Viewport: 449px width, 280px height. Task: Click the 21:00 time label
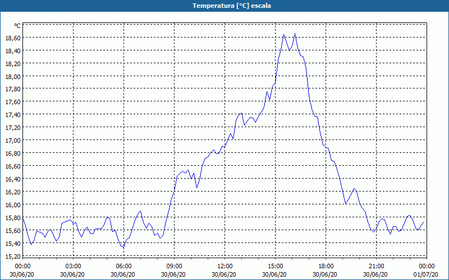tap(376, 267)
